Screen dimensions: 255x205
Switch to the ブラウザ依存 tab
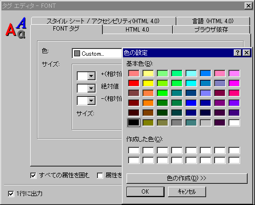(x=212, y=30)
